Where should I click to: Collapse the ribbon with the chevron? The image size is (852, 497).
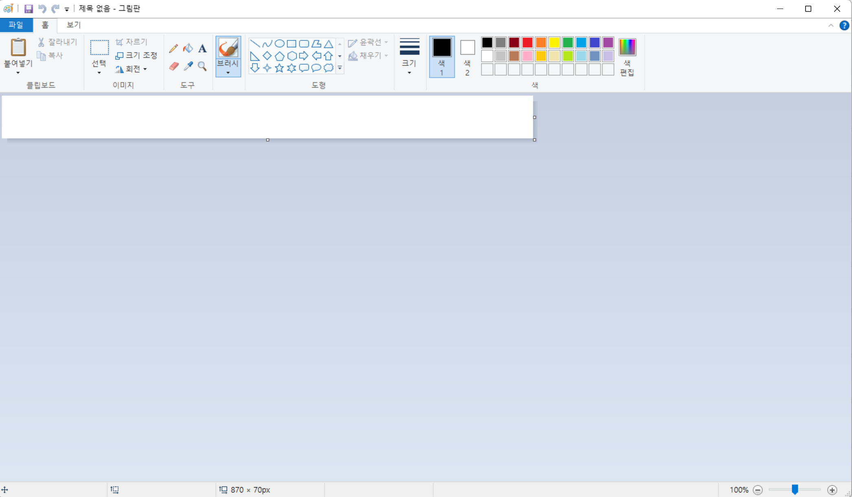coord(831,25)
